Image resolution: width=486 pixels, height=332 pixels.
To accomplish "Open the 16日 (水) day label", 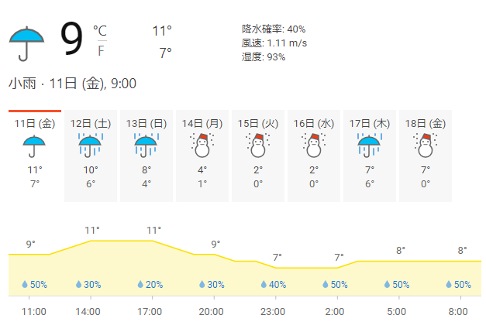I will coord(314,124).
